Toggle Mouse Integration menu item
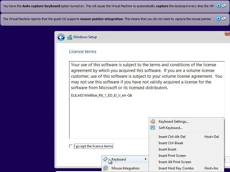Screen dimensions: 230x172 coord(125,168)
